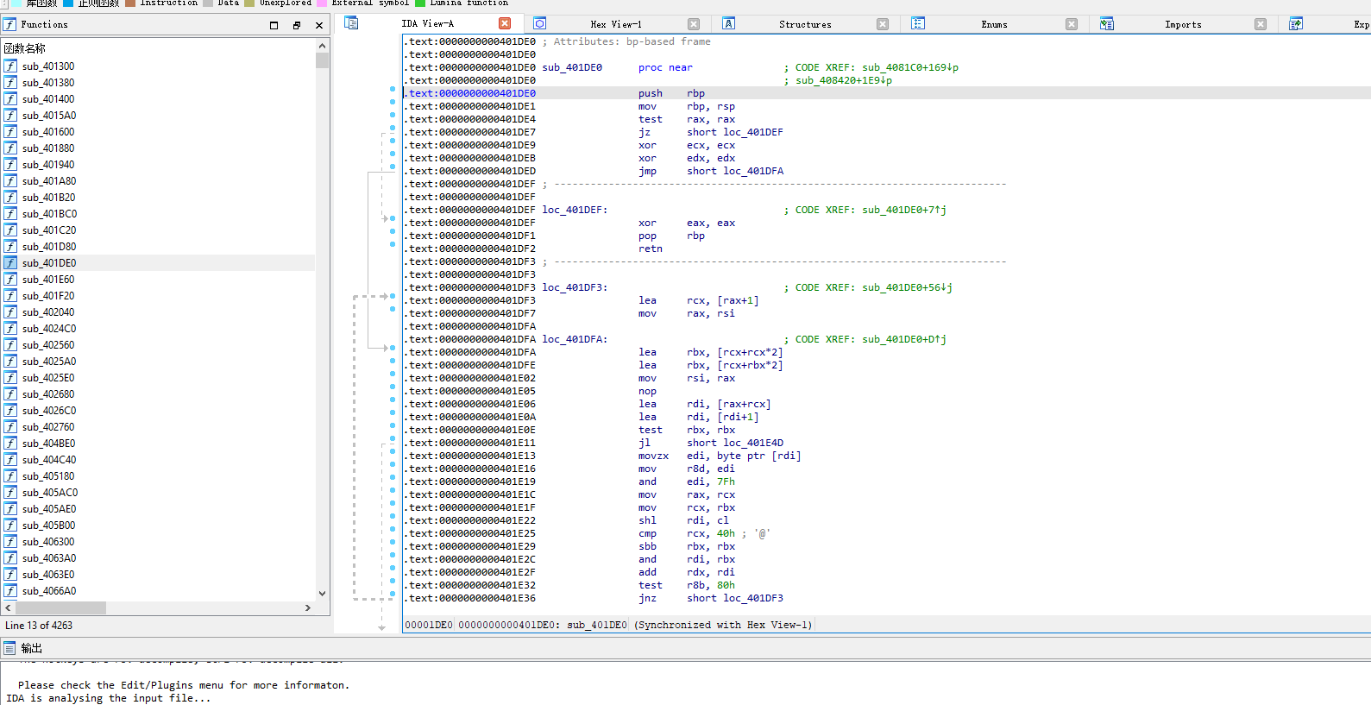Click the Structures tab icon
Screen dimensions: 1371x705
pos(729,23)
